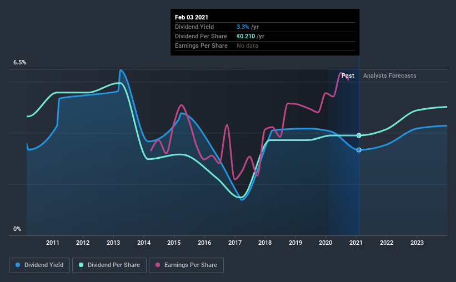Toggle the Earnings Per Share legend button
This screenshot has height=282, width=456.
coord(187,265)
